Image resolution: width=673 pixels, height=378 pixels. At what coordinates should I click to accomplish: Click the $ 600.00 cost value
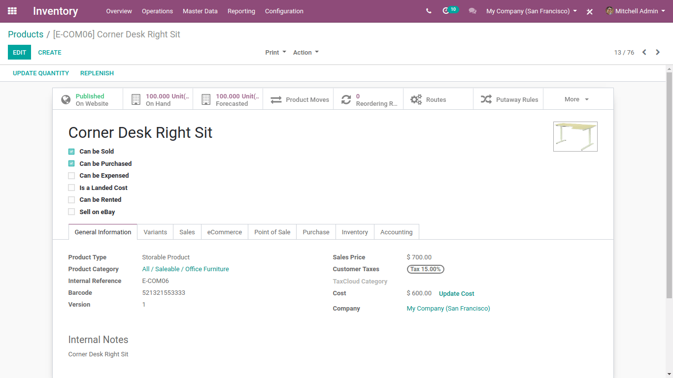[x=419, y=293]
